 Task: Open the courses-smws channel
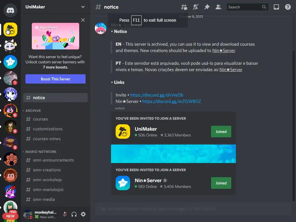click(x=55, y=139)
